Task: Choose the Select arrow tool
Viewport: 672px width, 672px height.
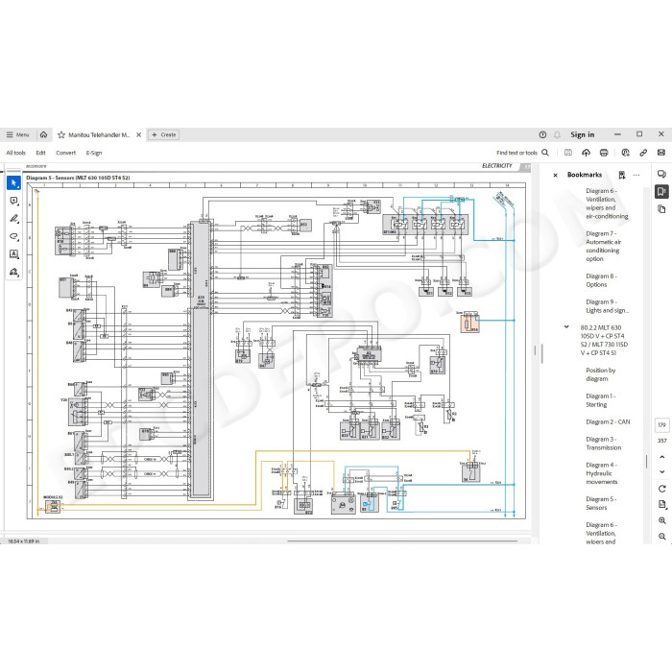Action: (13, 183)
